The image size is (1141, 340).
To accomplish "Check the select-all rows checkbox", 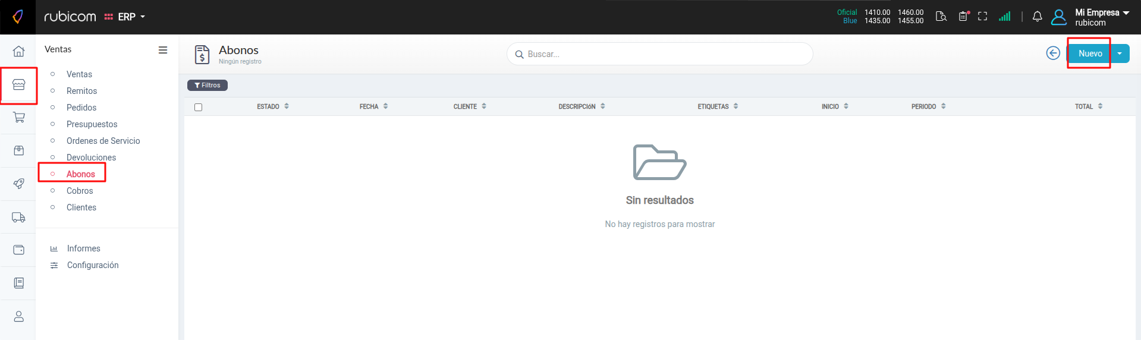I will [199, 108].
